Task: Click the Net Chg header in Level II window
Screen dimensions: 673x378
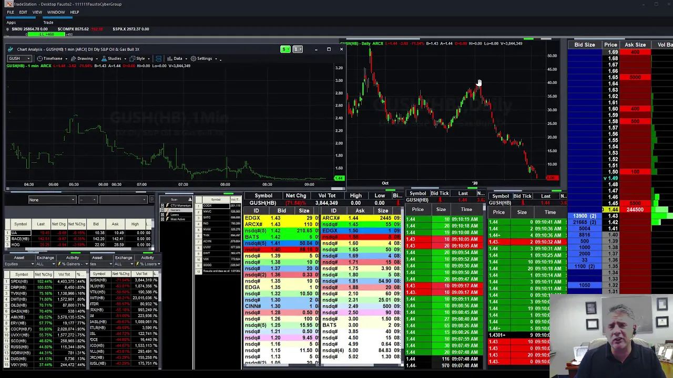Action: tap(296, 196)
